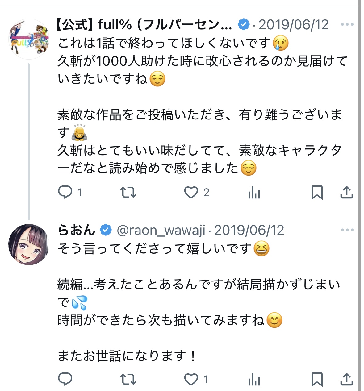
Task: Open the @raon_wawaji handle link
Action: pos(161,230)
